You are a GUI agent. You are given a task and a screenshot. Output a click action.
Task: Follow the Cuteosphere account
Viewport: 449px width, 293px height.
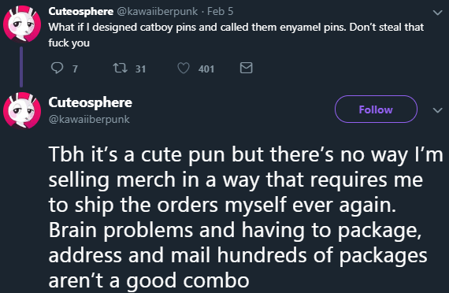point(376,109)
